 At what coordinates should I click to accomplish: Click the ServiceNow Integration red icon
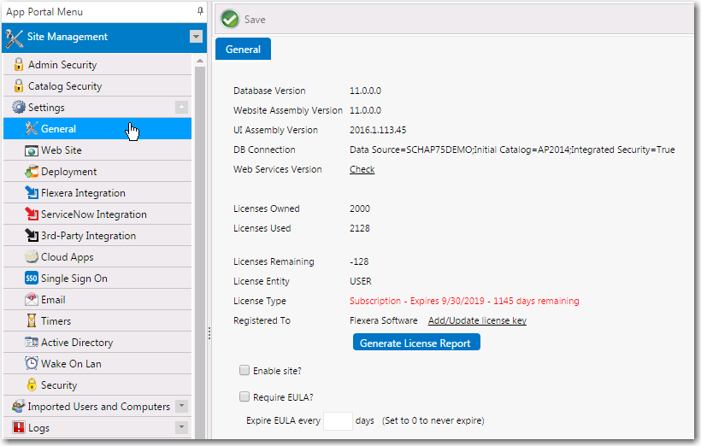(x=32, y=214)
